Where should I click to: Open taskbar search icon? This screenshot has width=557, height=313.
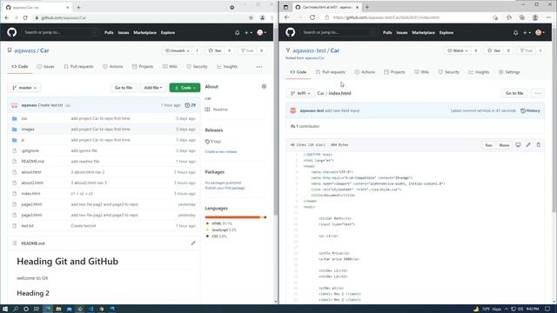pyautogui.click(x=16, y=309)
